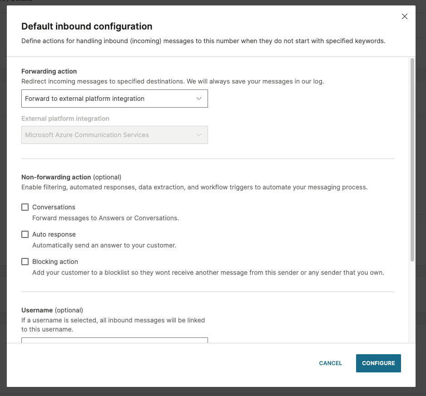Image resolution: width=426 pixels, height=396 pixels.
Task: Click the Cancel button
Action: 330,363
